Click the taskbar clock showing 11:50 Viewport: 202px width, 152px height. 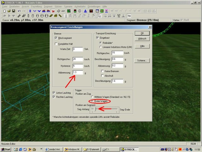(x=197, y=149)
